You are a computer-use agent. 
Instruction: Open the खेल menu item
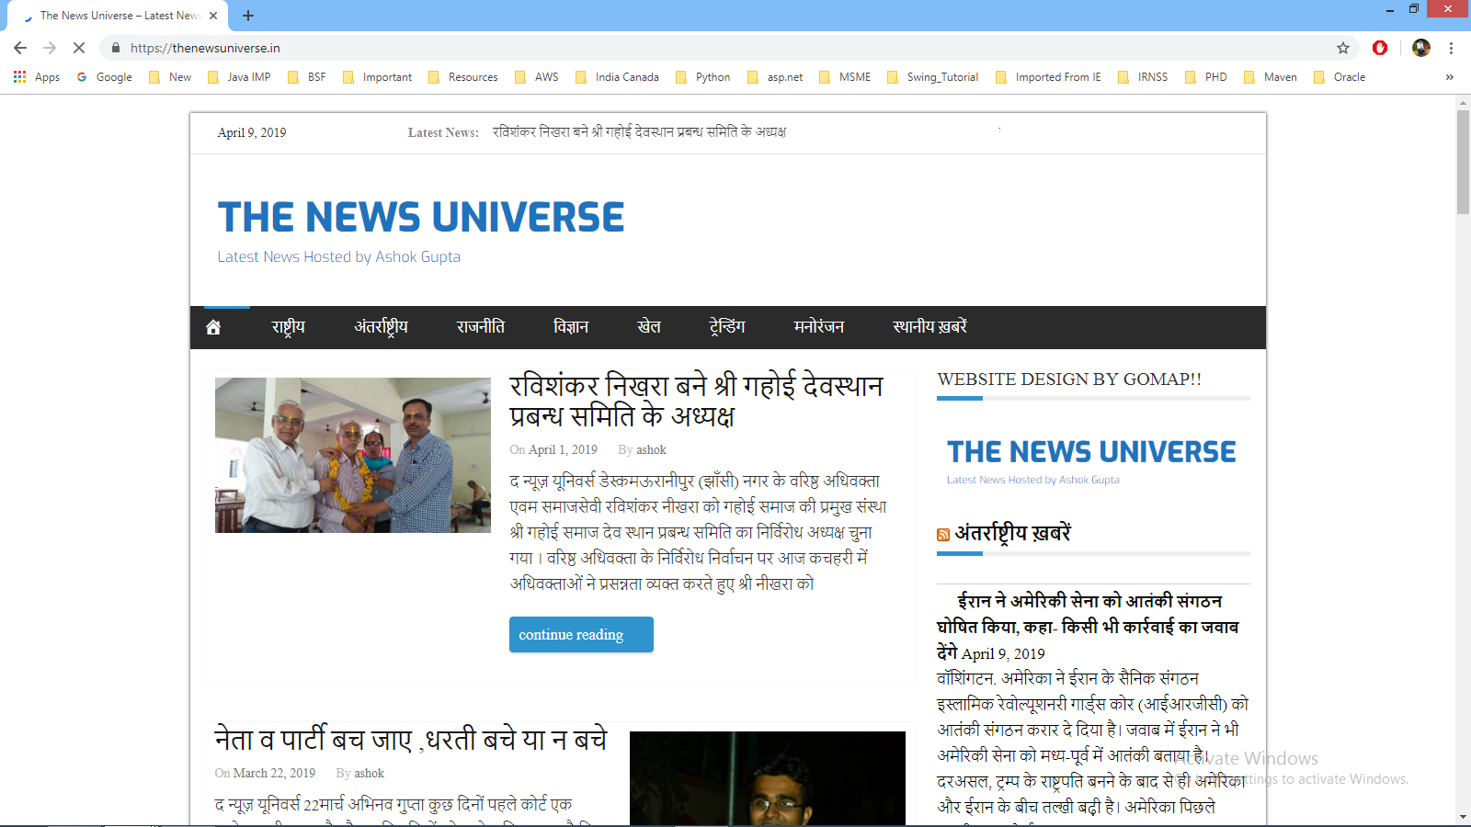tap(649, 327)
